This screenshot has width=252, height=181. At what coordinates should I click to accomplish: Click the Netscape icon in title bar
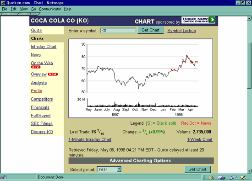(x=3, y=3)
